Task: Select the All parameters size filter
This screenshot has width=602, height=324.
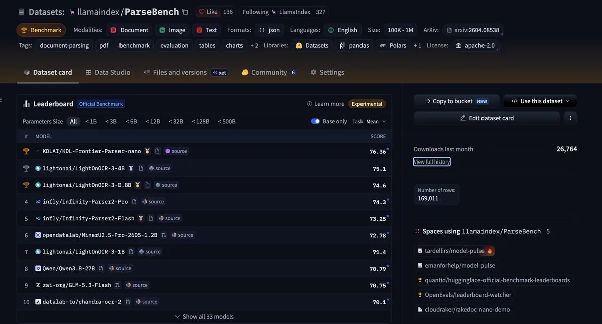Action: coord(73,121)
